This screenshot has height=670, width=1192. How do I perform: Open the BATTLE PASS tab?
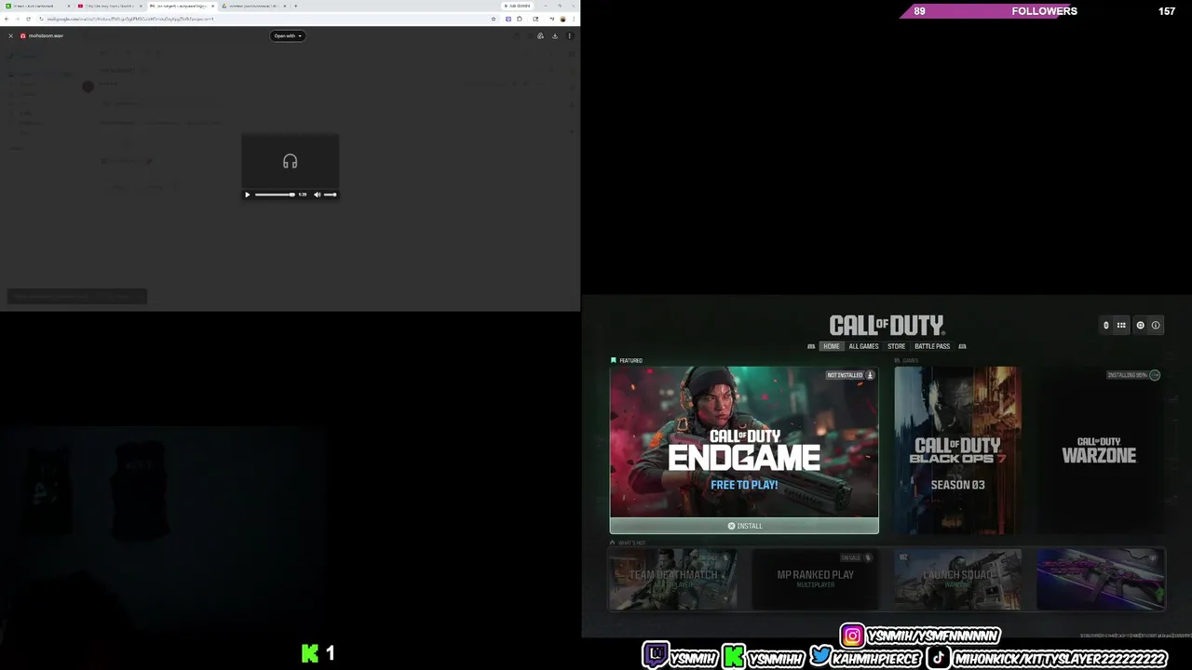tap(932, 346)
